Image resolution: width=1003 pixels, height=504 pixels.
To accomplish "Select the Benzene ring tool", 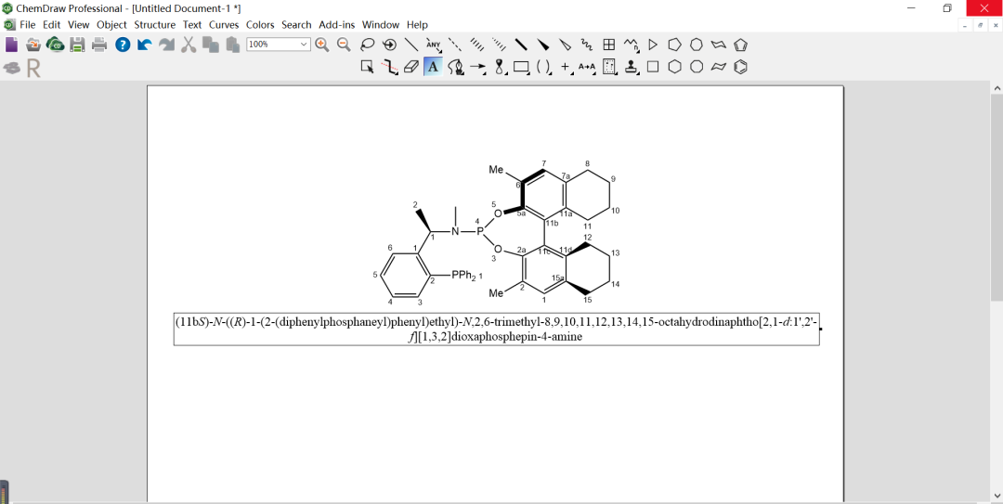I will click(740, 67).
